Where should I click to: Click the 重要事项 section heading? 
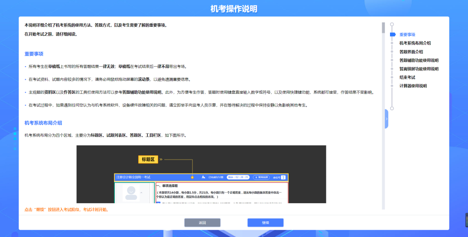coord(34,54)
